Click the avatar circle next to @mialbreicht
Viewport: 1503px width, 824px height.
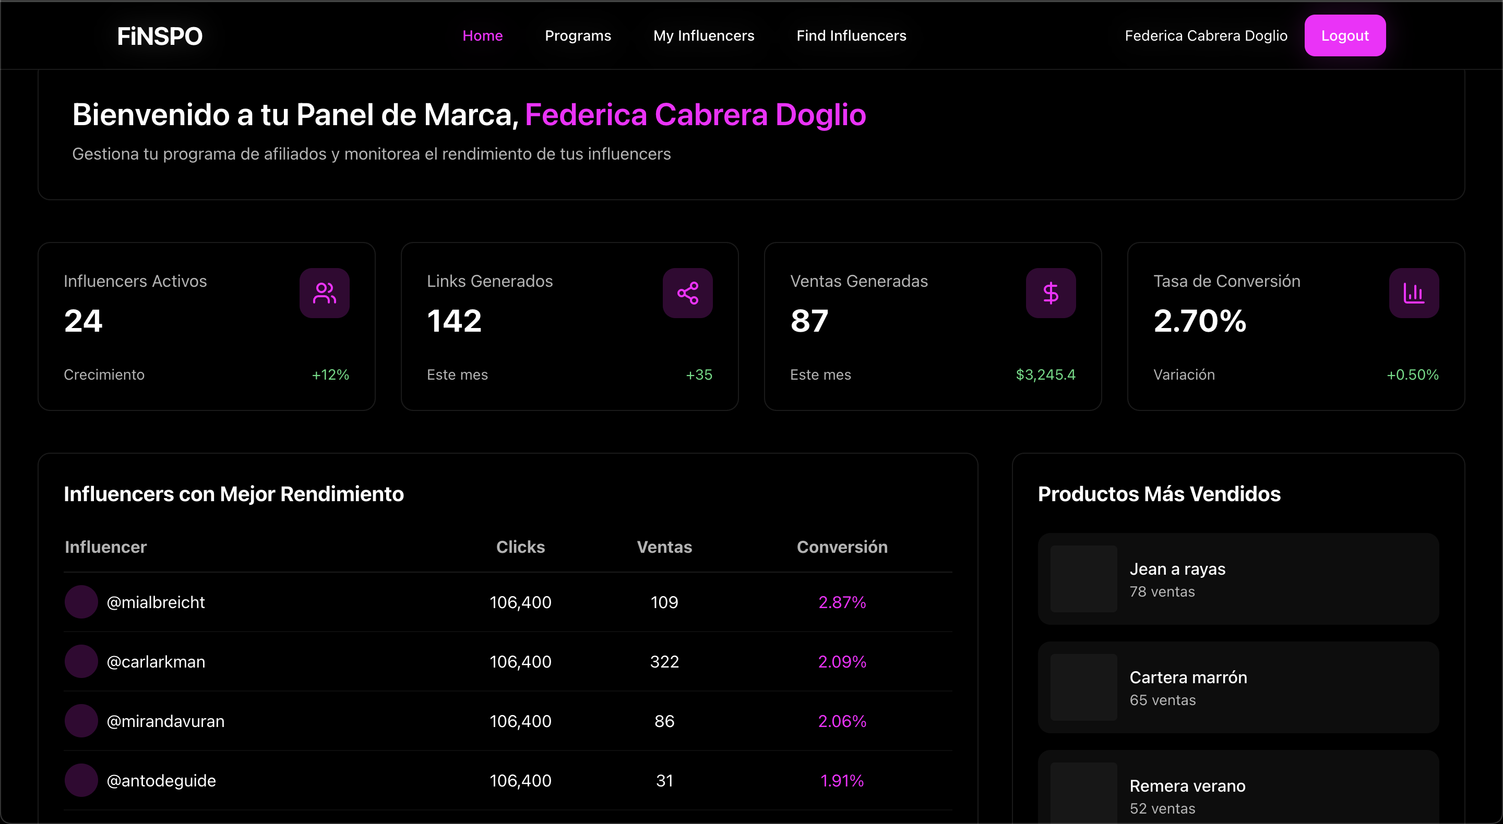tap(81, 602)
